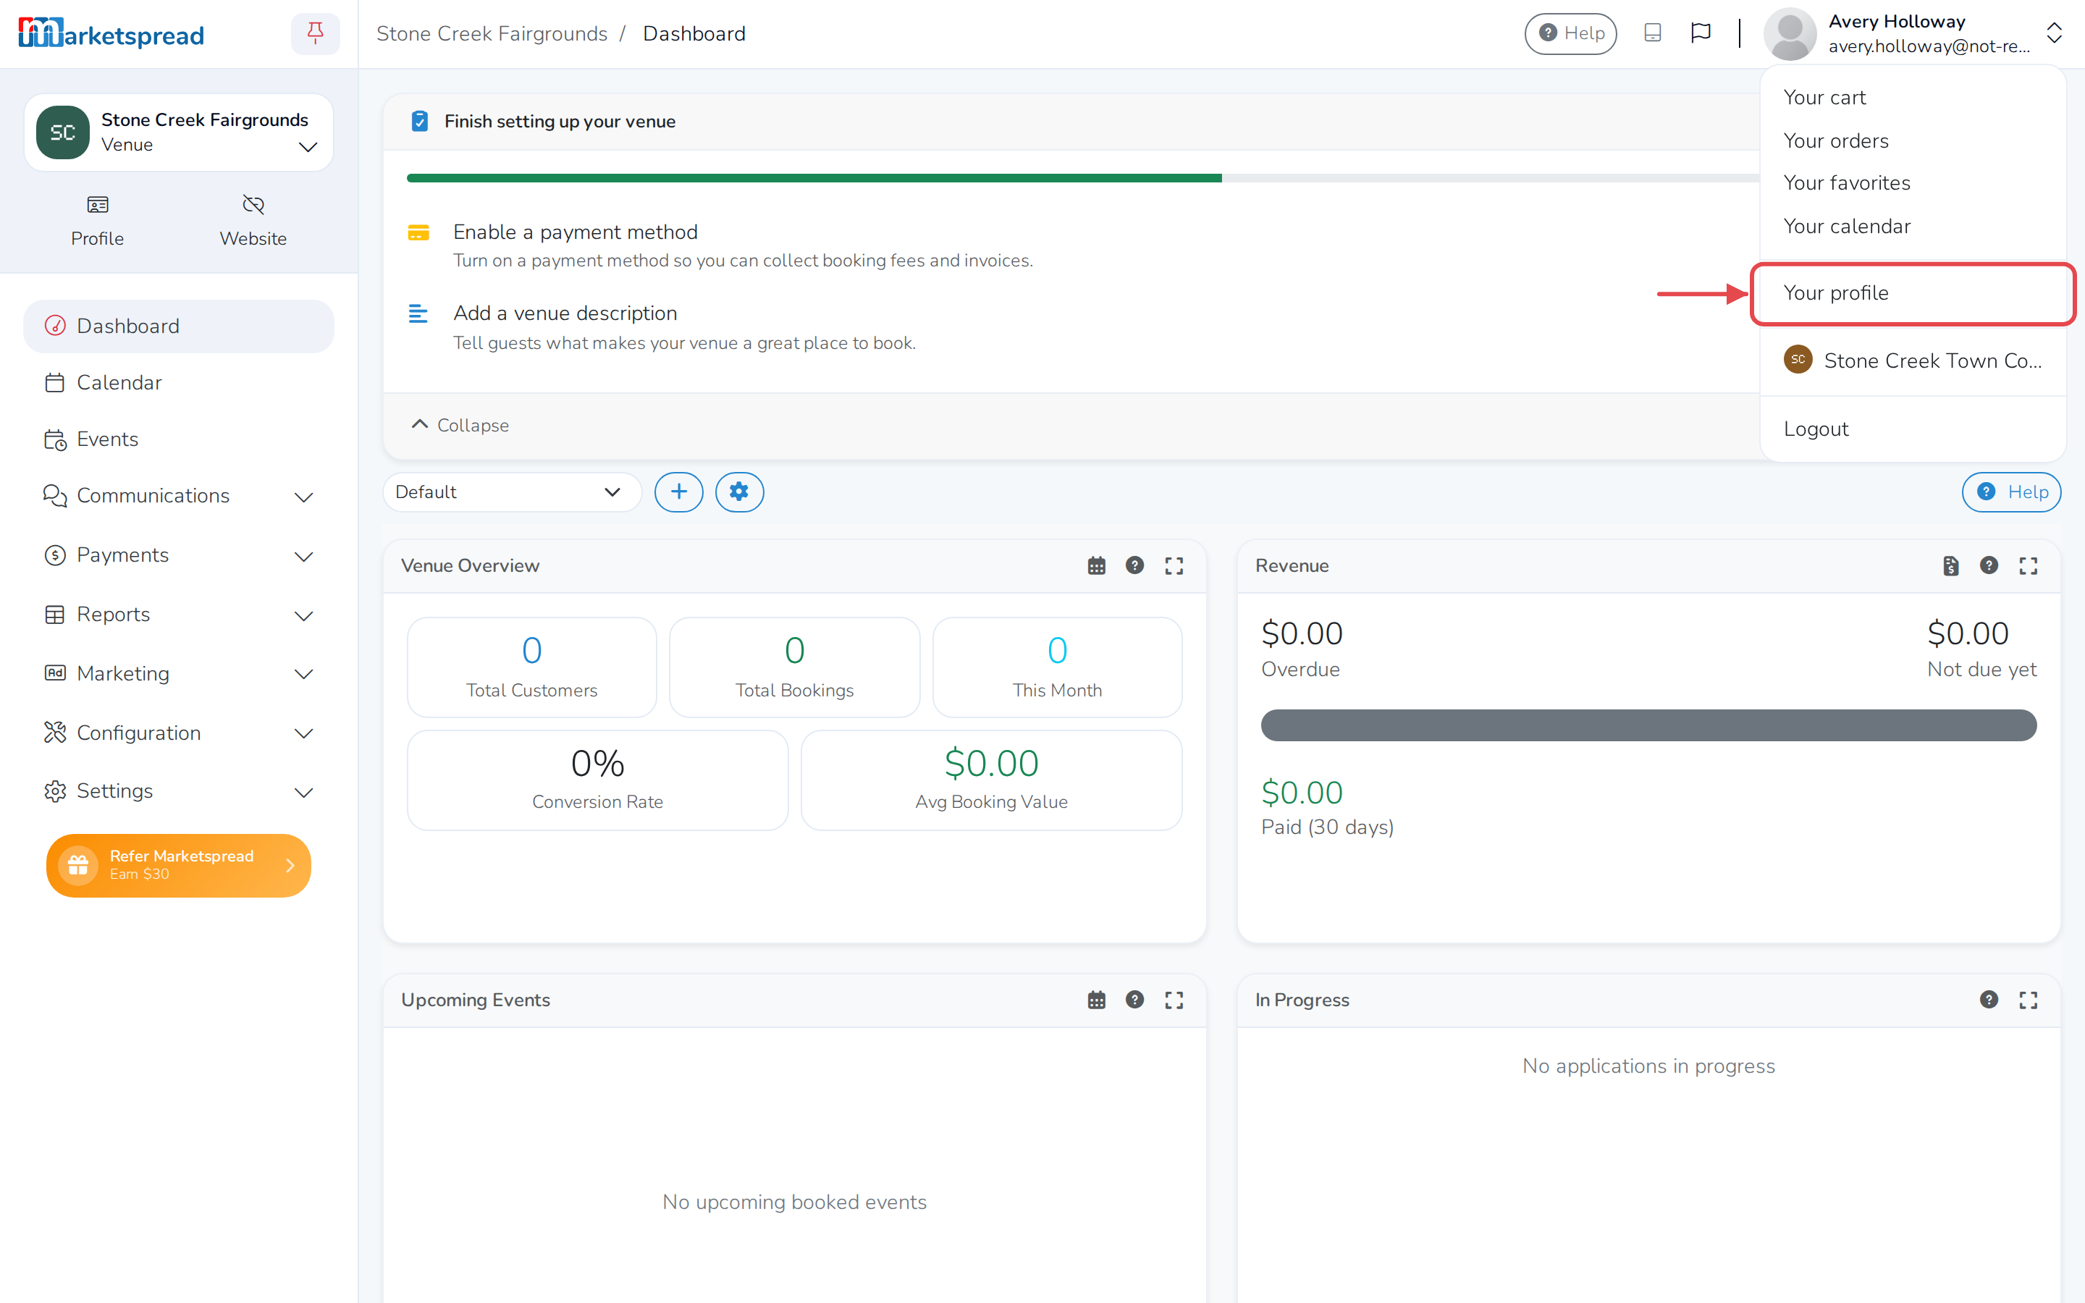Open Your profile from account menu
Screen dimensions: 2085x1303
tap(1913, 293)
